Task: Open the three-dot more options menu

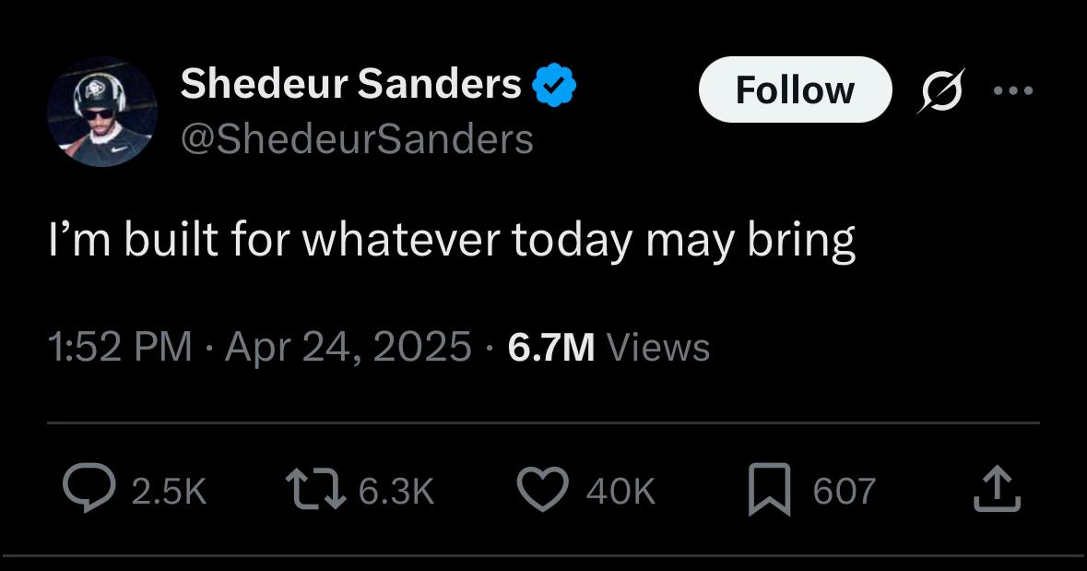Action: (x=1013, y=90)
